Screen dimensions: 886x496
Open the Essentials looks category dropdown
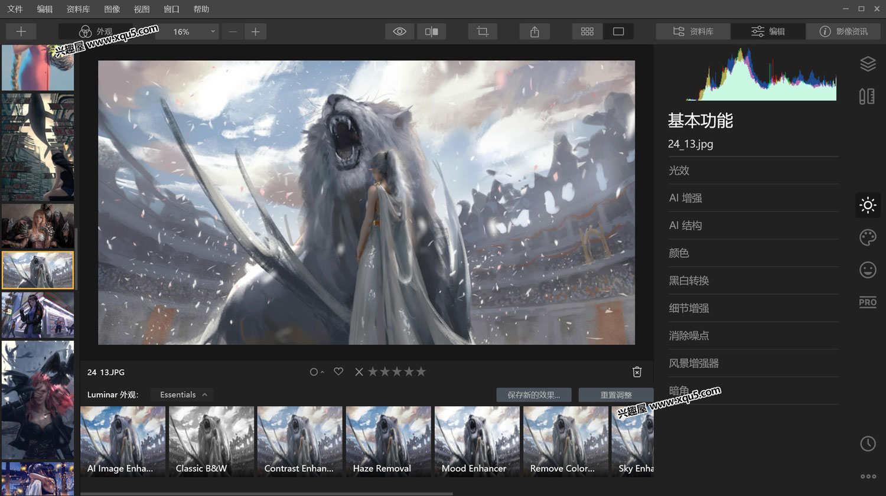coord(183,394)
